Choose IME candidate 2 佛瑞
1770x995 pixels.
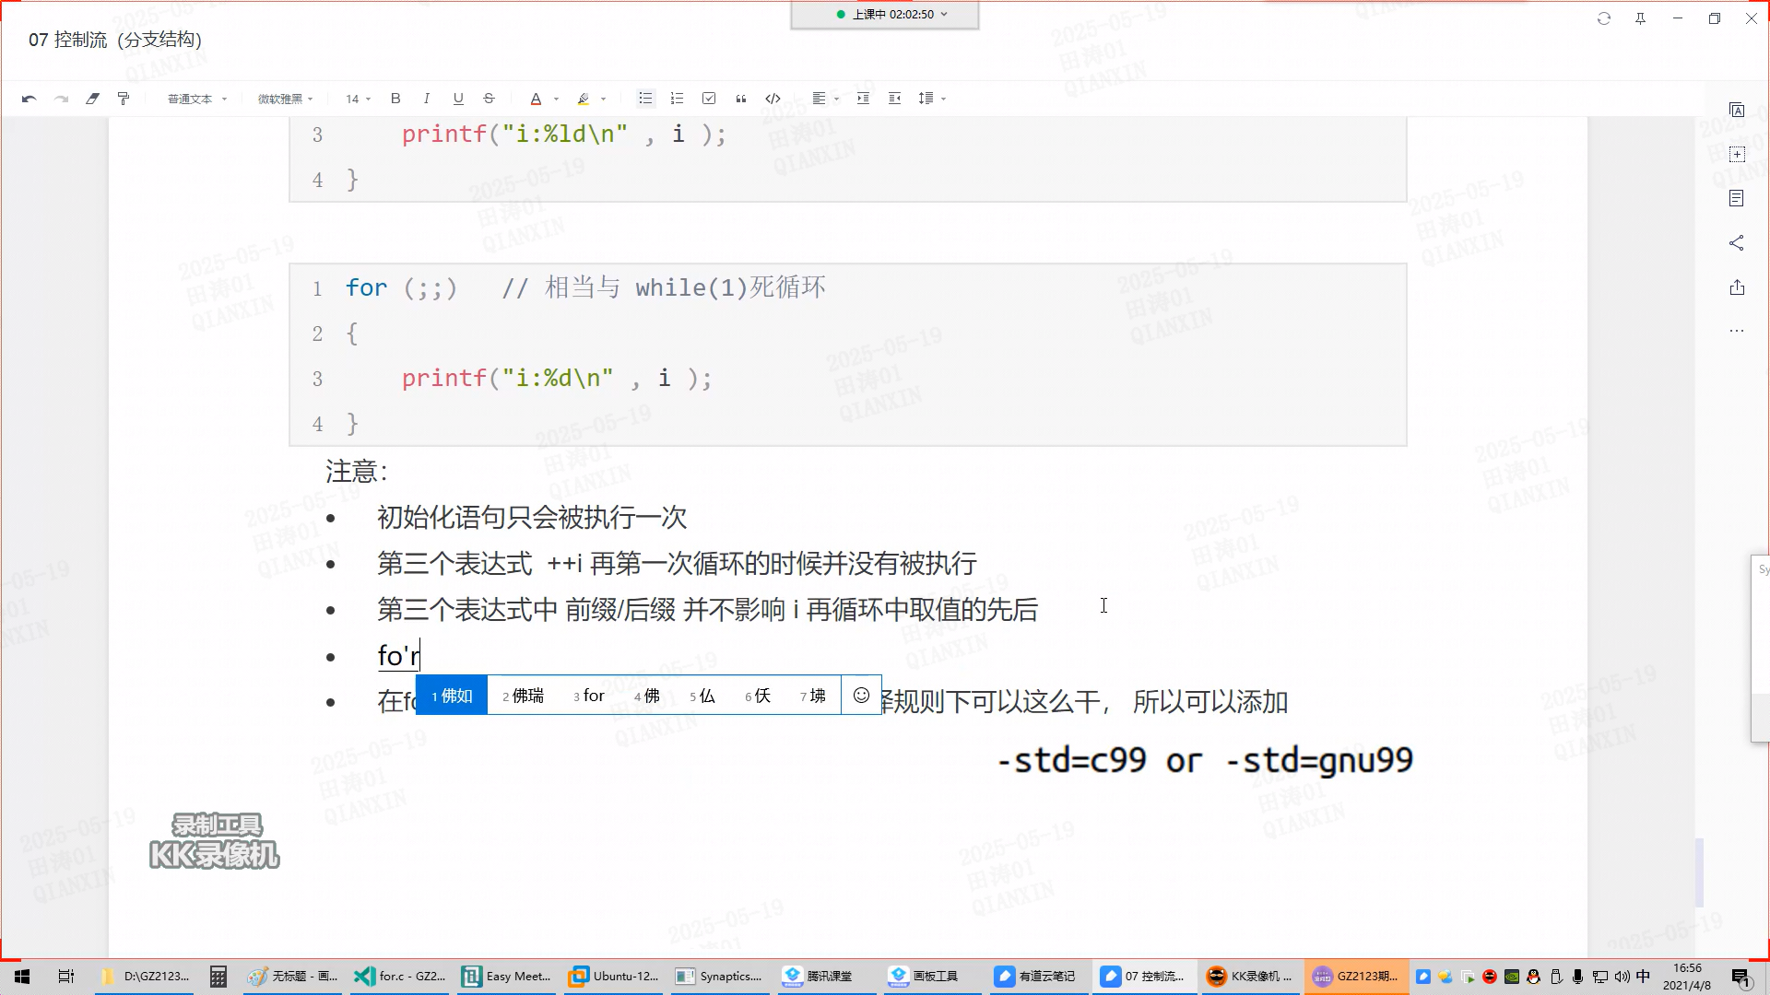(x=524, y=696)
